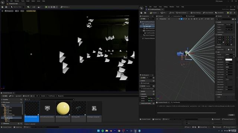Click the save icon in the main editor toolbar
Screen dimensions: 238x133
pyautogui.click(x=3, y=7)
